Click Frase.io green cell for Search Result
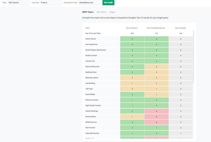Image resolution: width=211 pixels, height=142 pixels. click(x=132, y=39)
